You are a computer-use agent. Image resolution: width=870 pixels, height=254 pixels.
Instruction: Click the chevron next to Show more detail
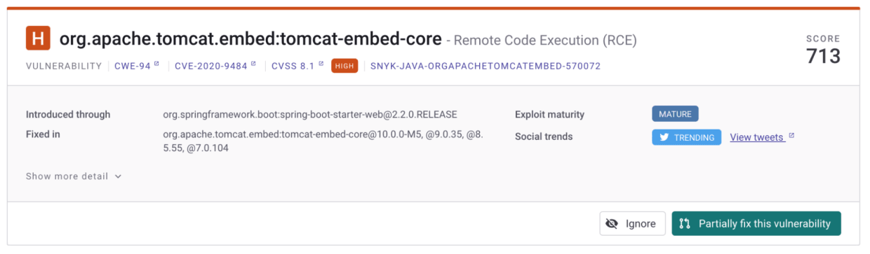pyautogui.click(x=118, y=176)
